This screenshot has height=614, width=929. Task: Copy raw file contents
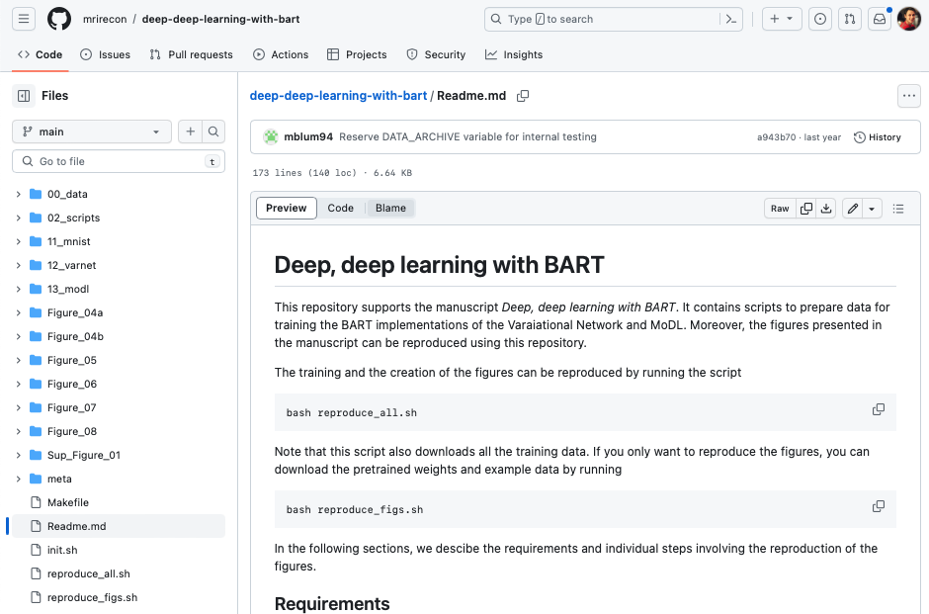(x=806, y=209)
